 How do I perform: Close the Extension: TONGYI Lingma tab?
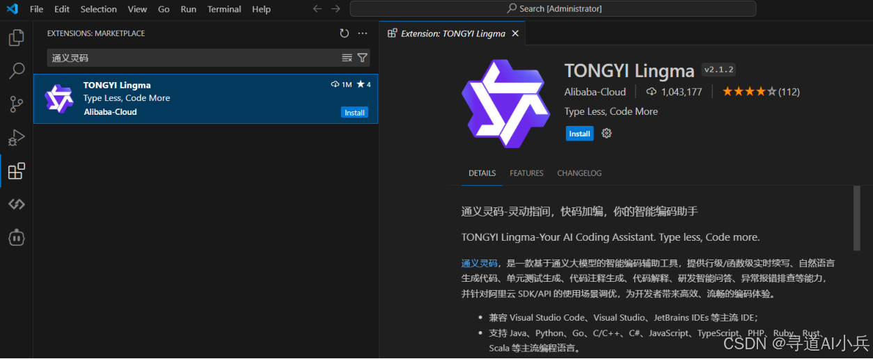click(x=515, y=33)
